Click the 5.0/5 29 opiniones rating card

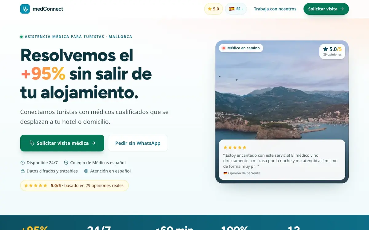pyautogui.click(x=332, y=52)
